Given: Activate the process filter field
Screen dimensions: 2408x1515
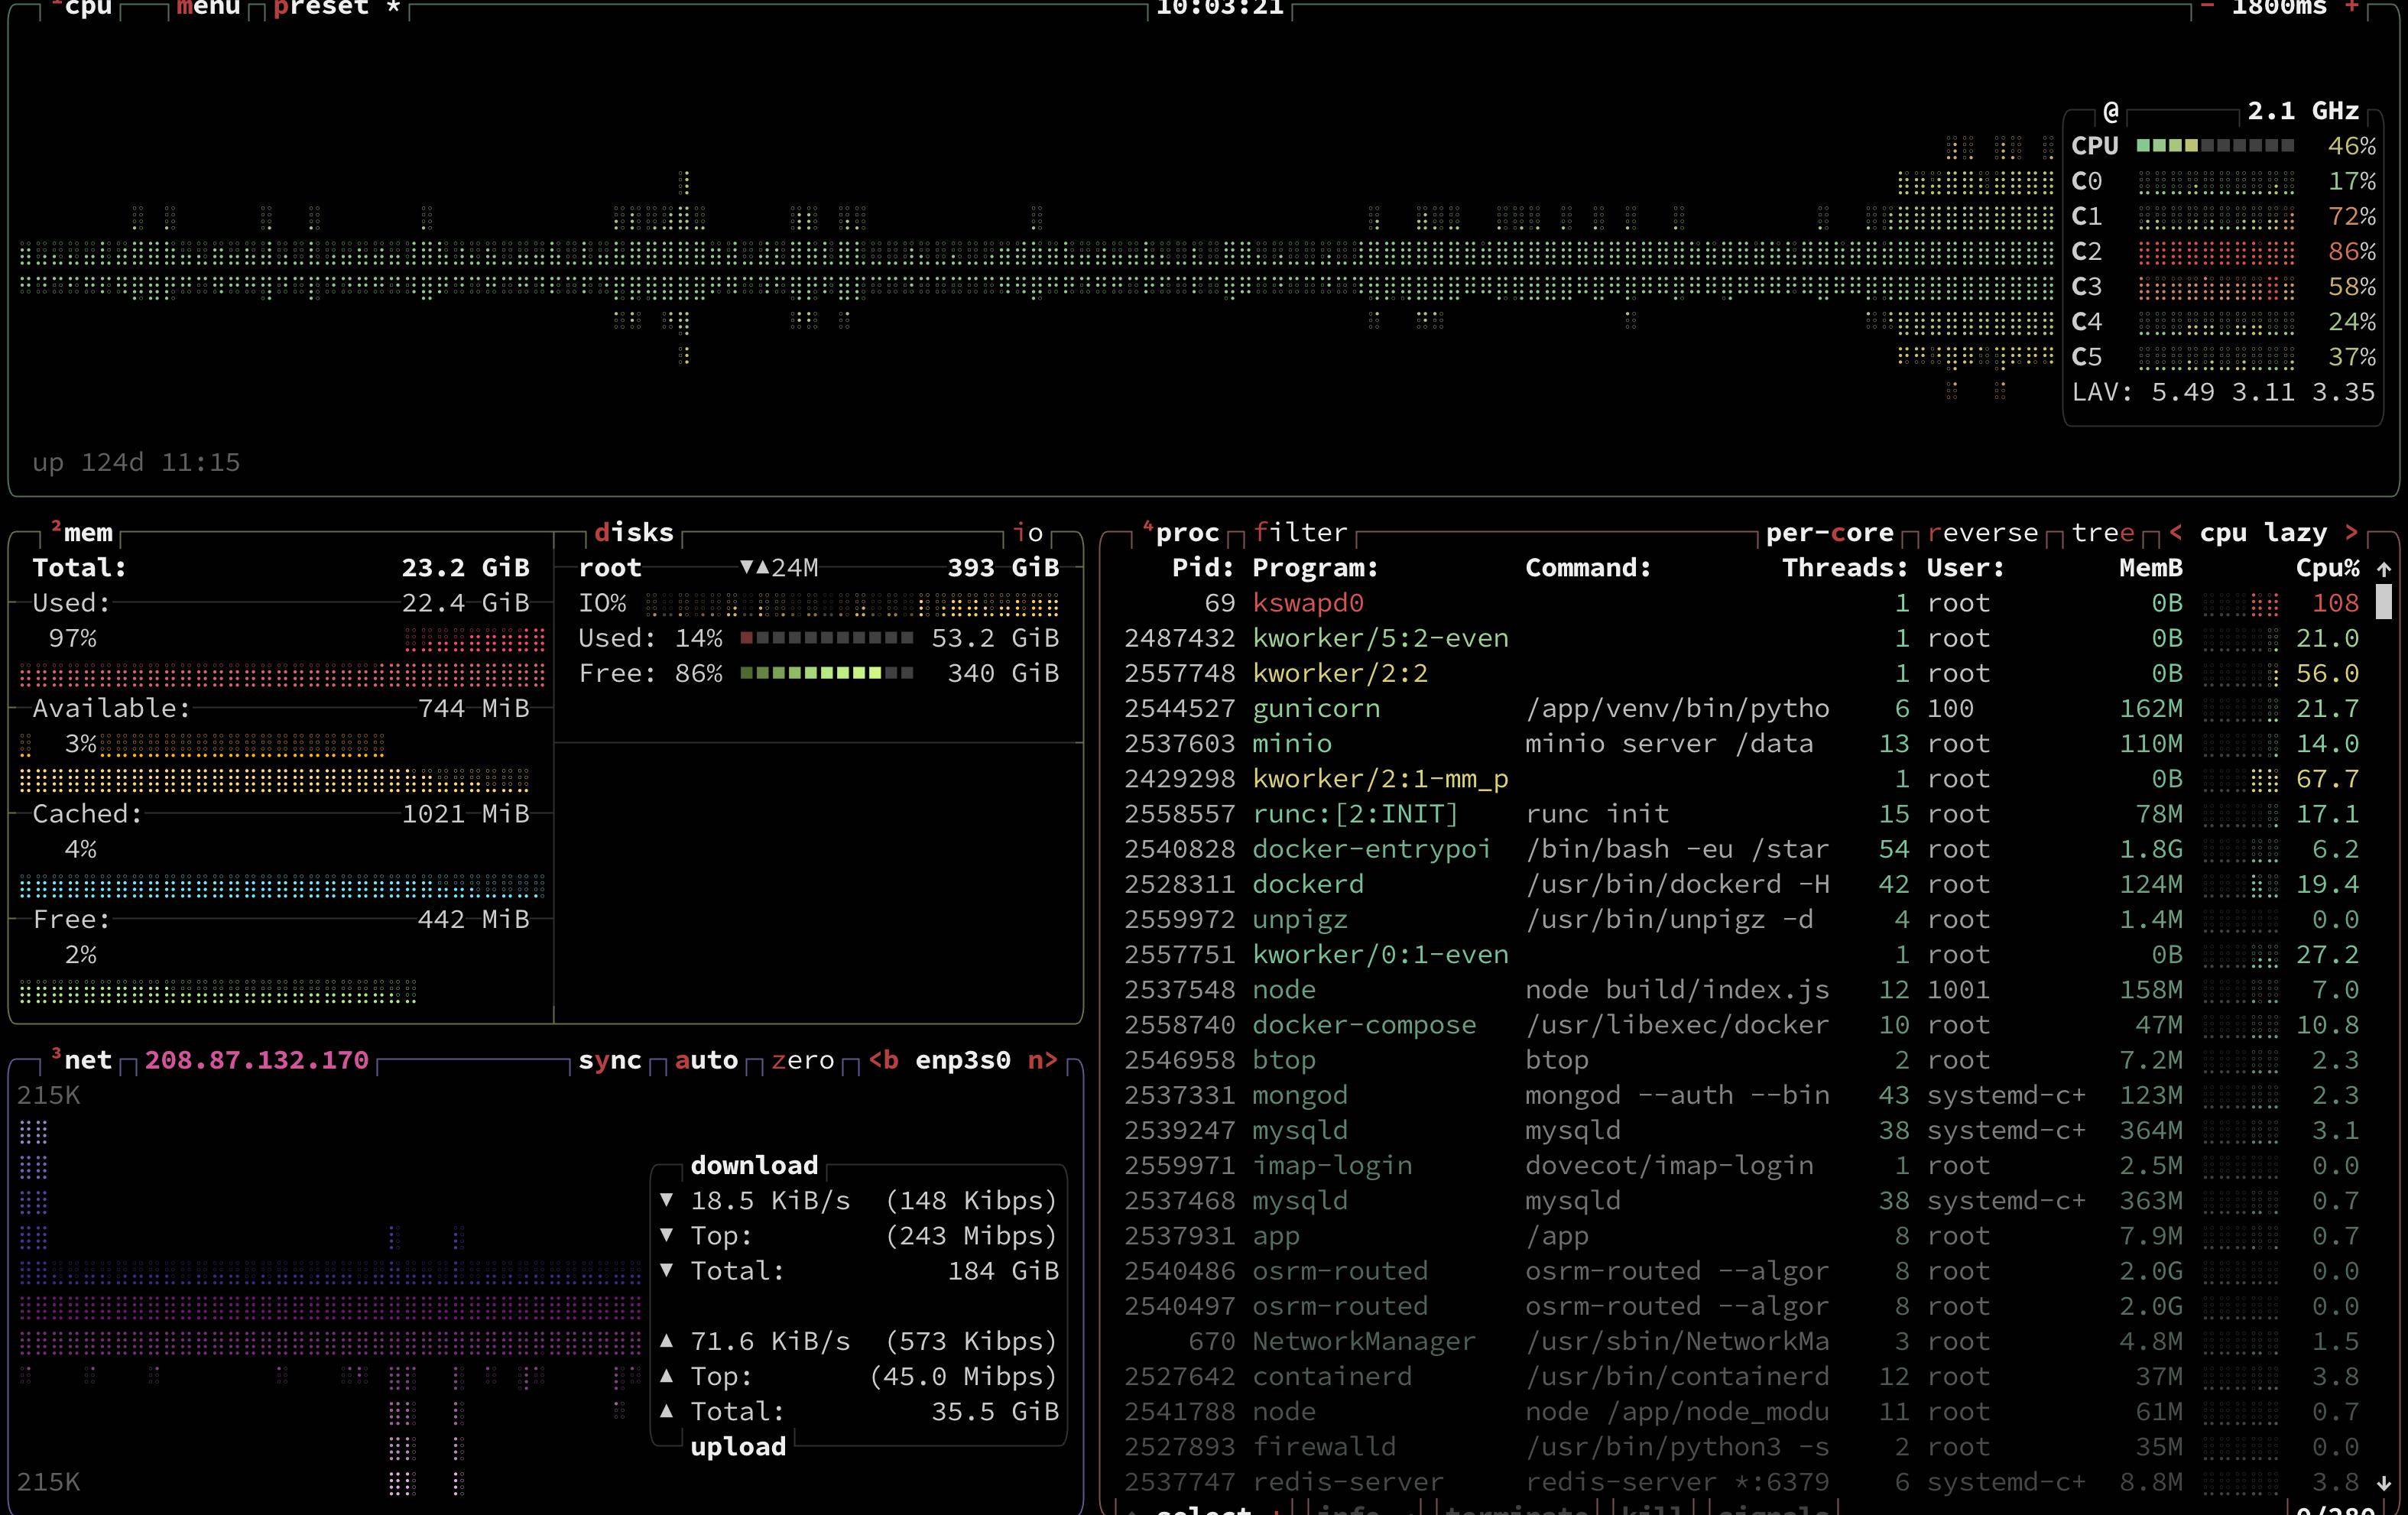Looking at the screenshot, I should pyautogui.click(x=1300, y=533).
